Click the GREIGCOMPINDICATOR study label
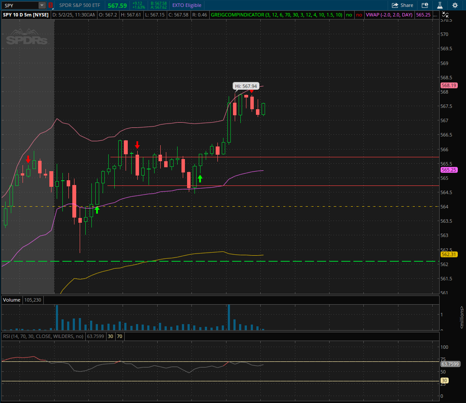This screenshot has width=466, height=403. (x=277, y=15)
